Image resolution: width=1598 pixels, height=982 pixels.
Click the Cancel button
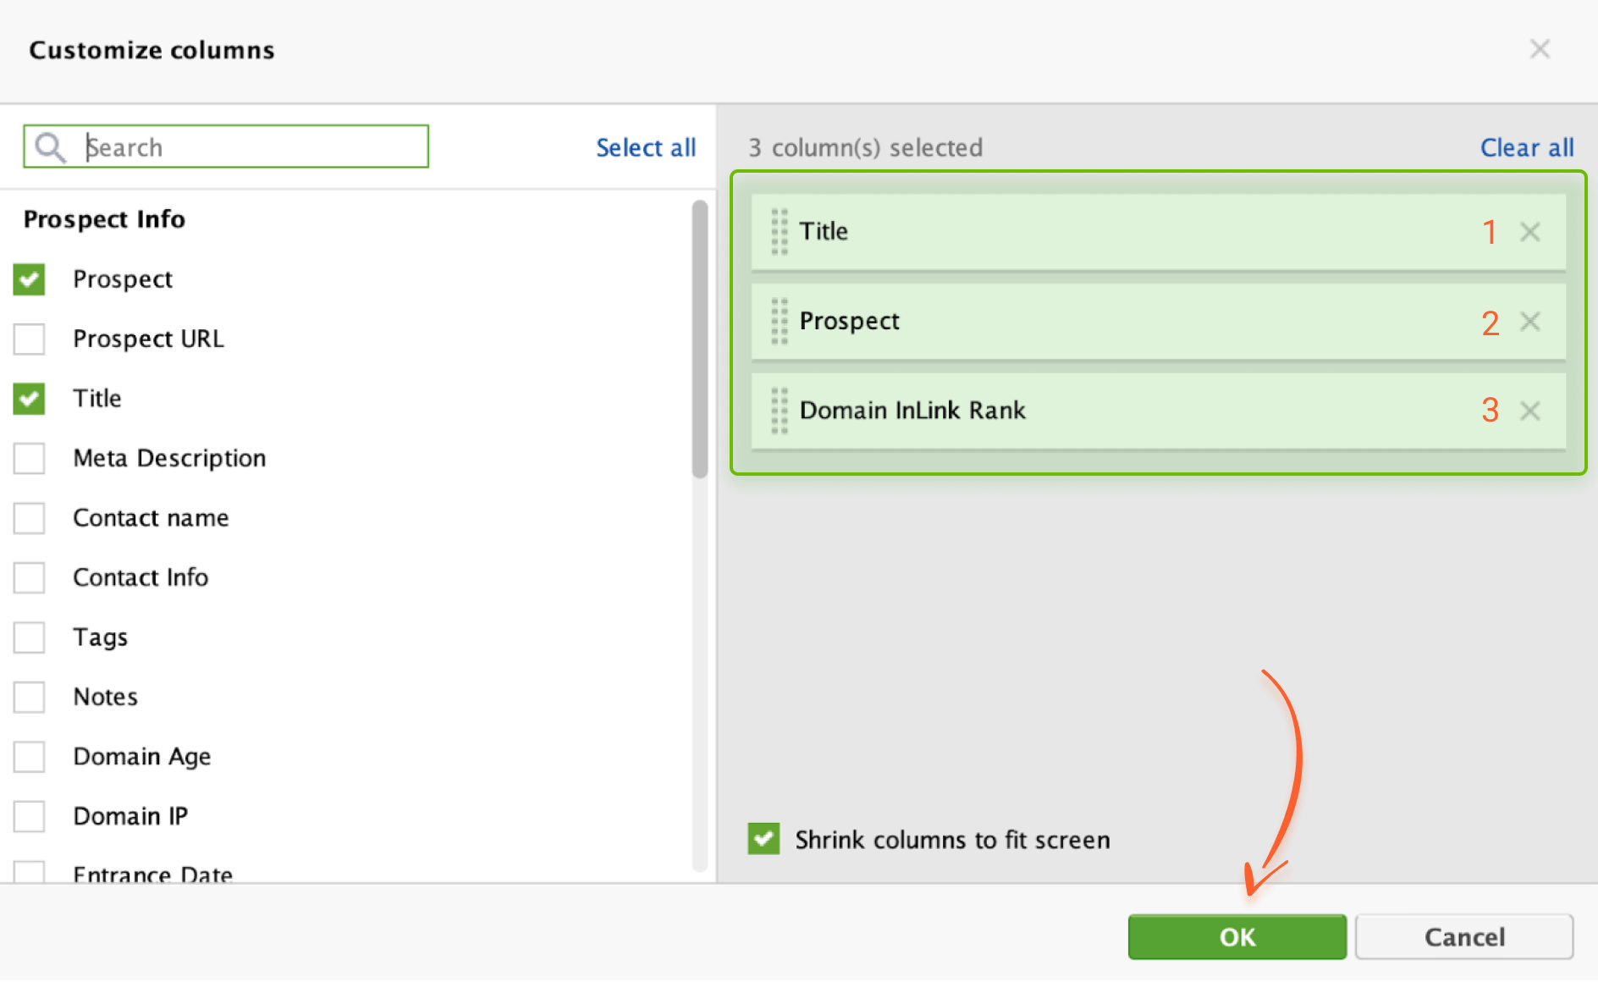point(1464,936)
